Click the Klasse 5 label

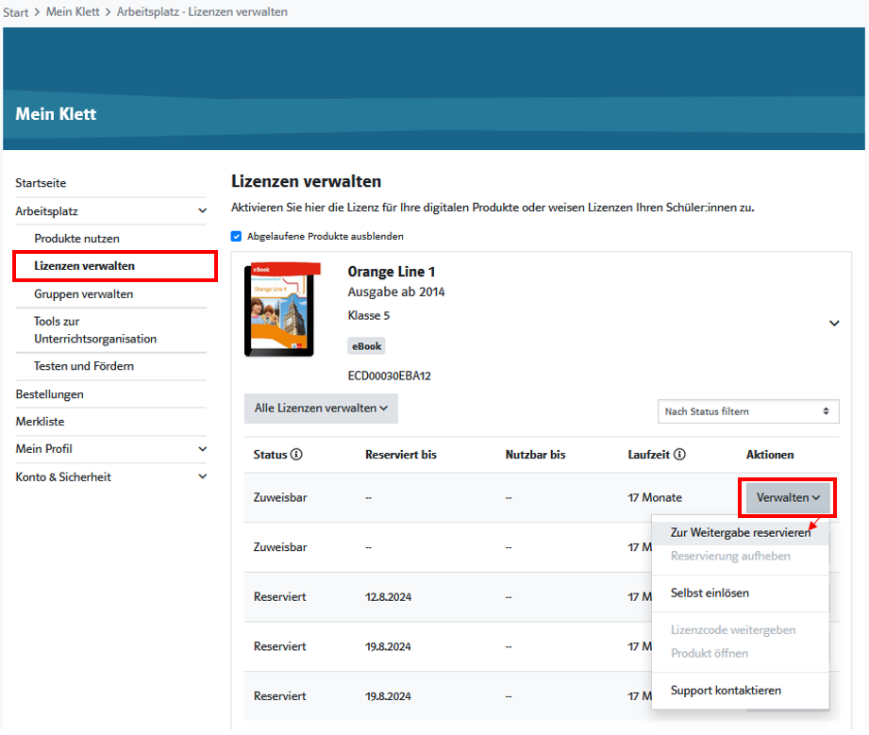[x=369, y=315]
